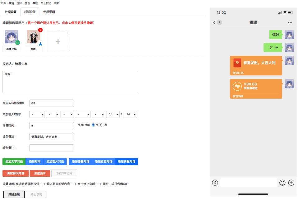Open the hour dropdown showing 13

113,114
